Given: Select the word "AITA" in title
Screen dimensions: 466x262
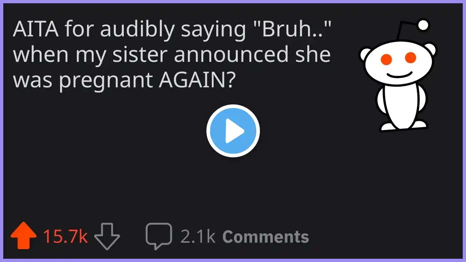Looking at the screenshot, I should click(x=36, y=30).
